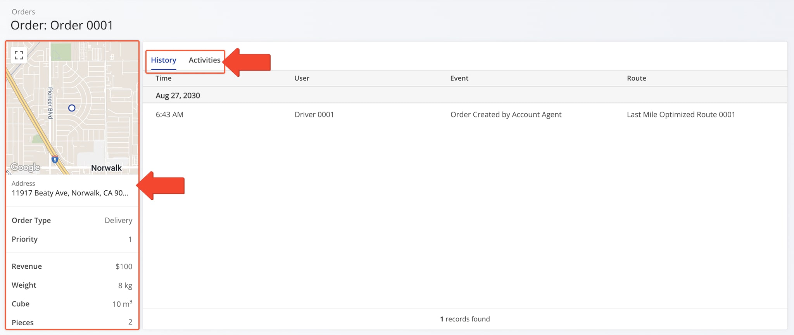Screen dimensions: 794x335
Task: Select the Aug 27, 2030 date group row
Action: tap(465, 95)
